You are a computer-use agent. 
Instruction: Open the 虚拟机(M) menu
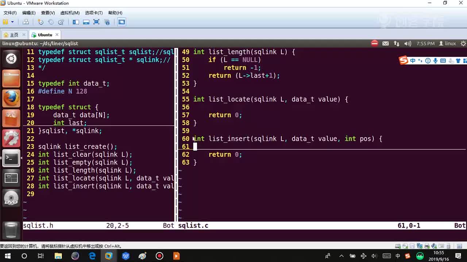click(70, 13)
